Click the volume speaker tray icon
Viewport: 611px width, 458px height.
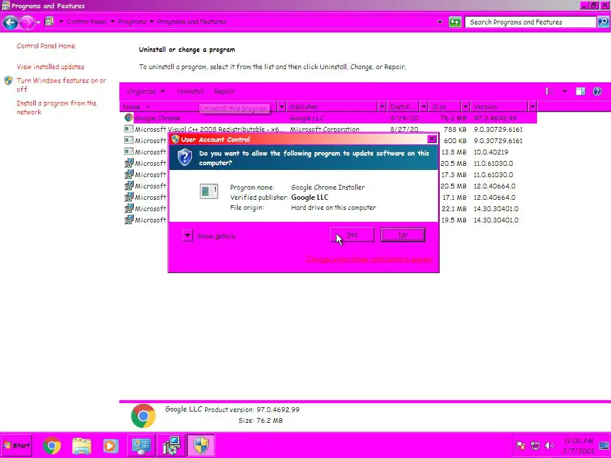click(x=549, y=446)
